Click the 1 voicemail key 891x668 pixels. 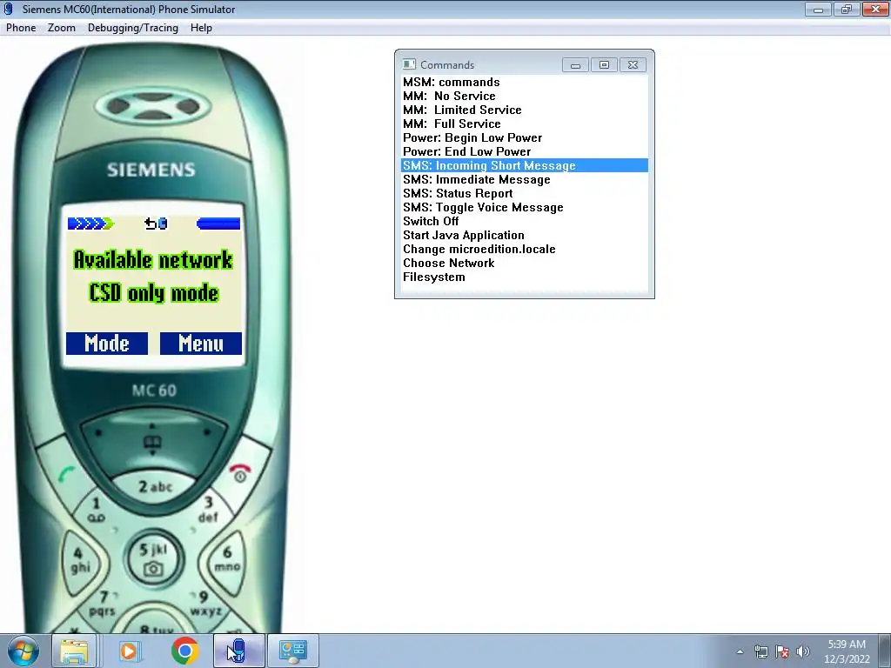pos(96,510)
